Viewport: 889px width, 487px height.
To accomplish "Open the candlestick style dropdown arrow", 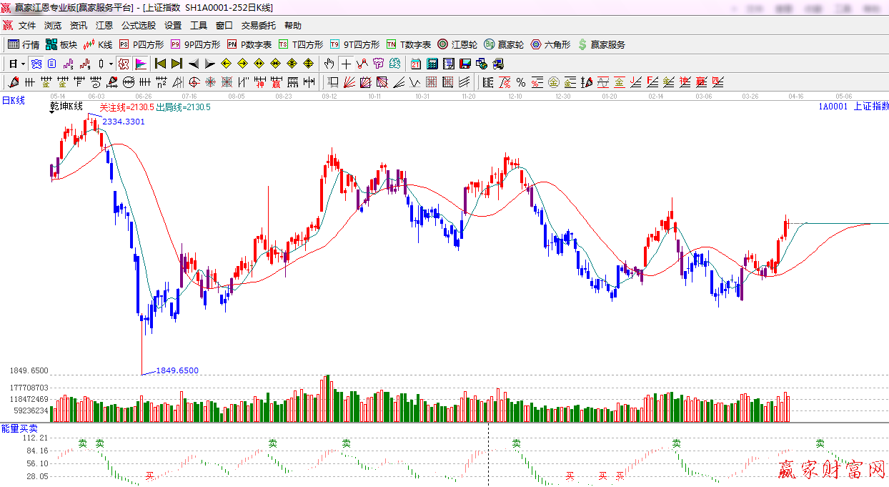I will 111,64.
